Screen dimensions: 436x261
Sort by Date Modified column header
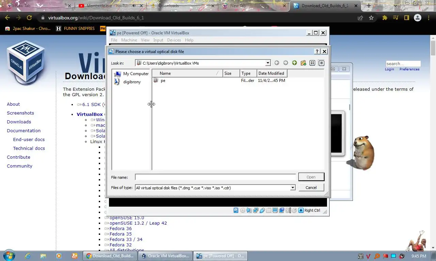tap(272, 73)
